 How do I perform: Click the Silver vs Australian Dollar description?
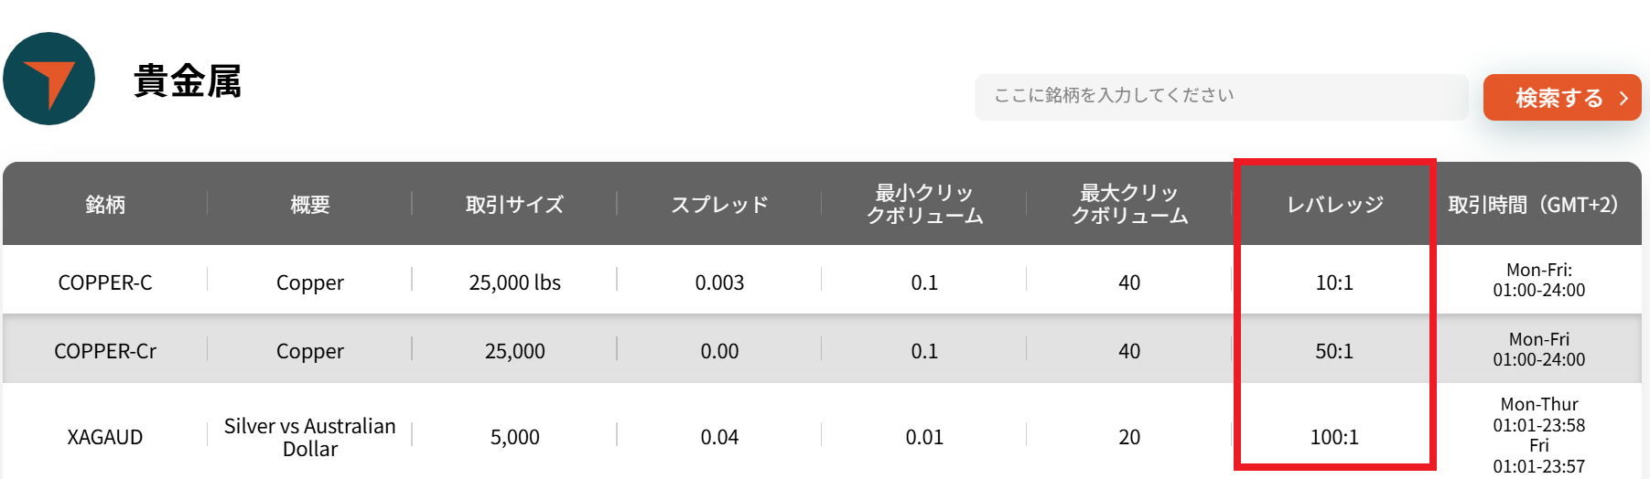[310, 438]
